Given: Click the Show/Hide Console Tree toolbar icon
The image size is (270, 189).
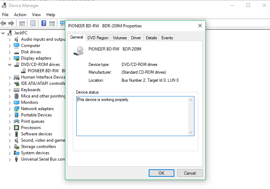Looking at the screenshot, I should tap(22, 23).
